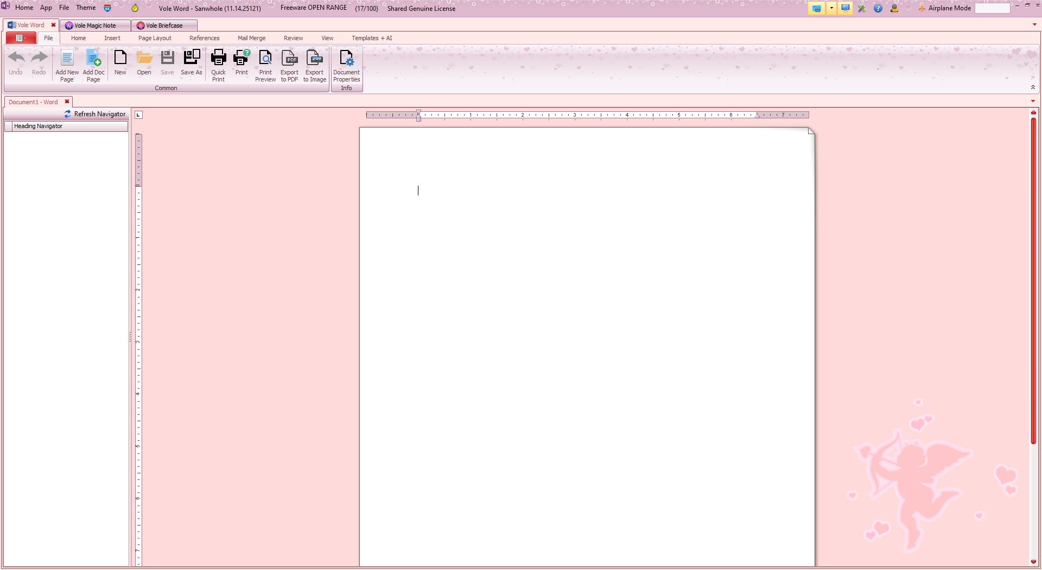Viewport: 1042px width, 570px height.
Task: Click the Export to PDF icon
Action: [x=289, y=59]
